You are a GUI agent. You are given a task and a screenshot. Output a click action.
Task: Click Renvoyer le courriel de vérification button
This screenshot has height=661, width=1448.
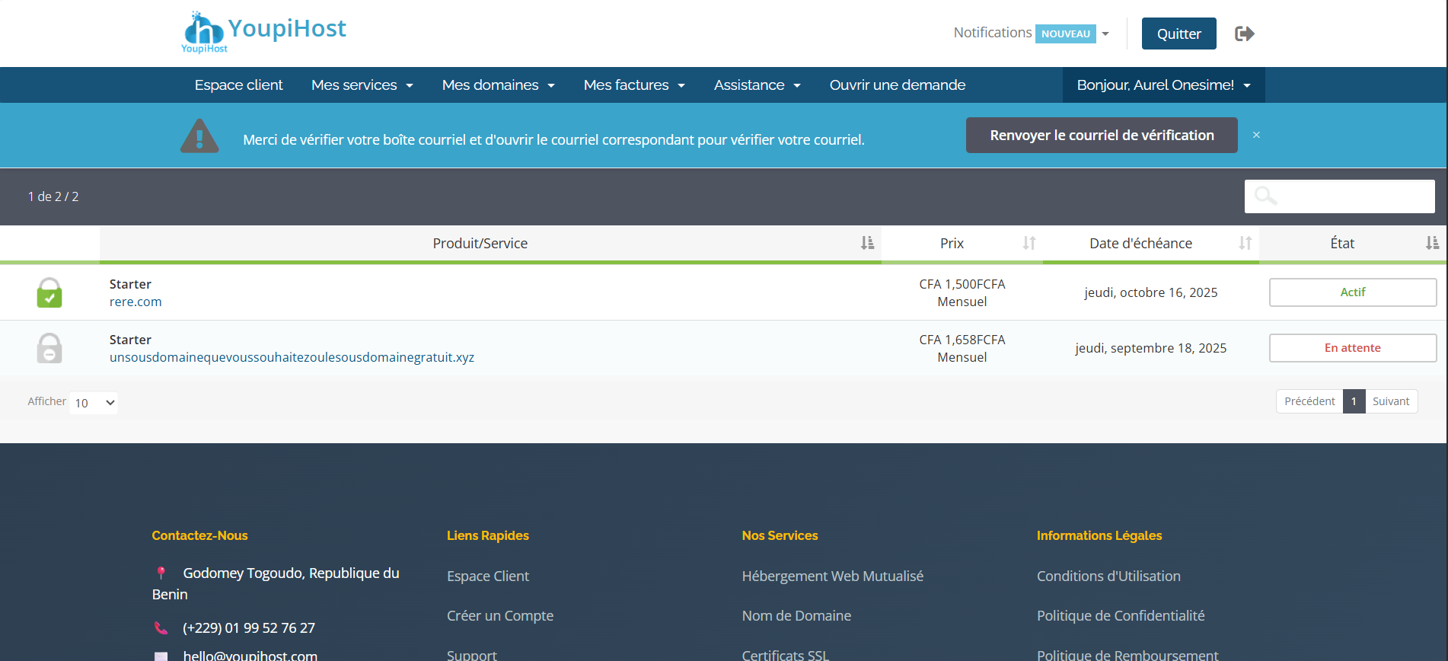1101,136
